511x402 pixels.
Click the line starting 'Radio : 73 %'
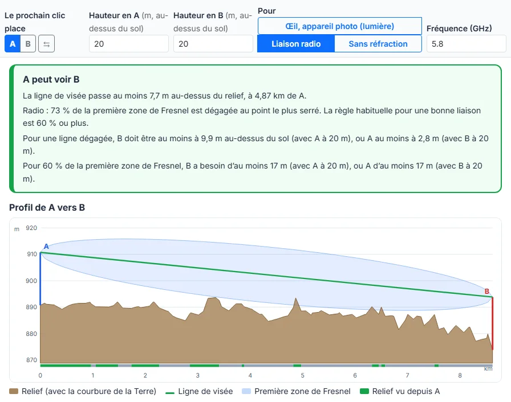(x=252, y=117)
